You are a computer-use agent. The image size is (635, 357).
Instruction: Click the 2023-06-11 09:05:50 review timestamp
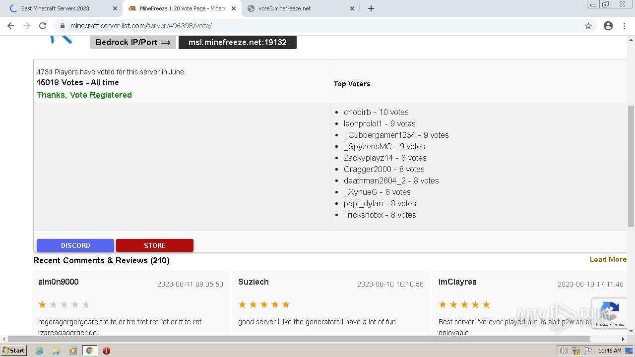[190, 284]
